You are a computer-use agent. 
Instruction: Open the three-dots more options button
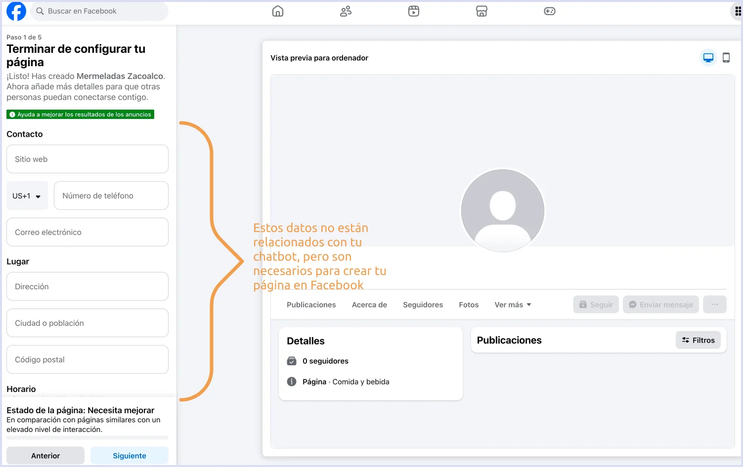715,305
